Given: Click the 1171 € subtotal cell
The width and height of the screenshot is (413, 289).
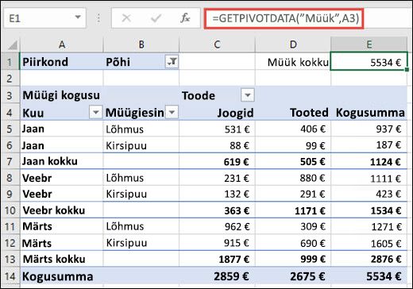Looking at the screenshot, I should [x=293, y=210].
